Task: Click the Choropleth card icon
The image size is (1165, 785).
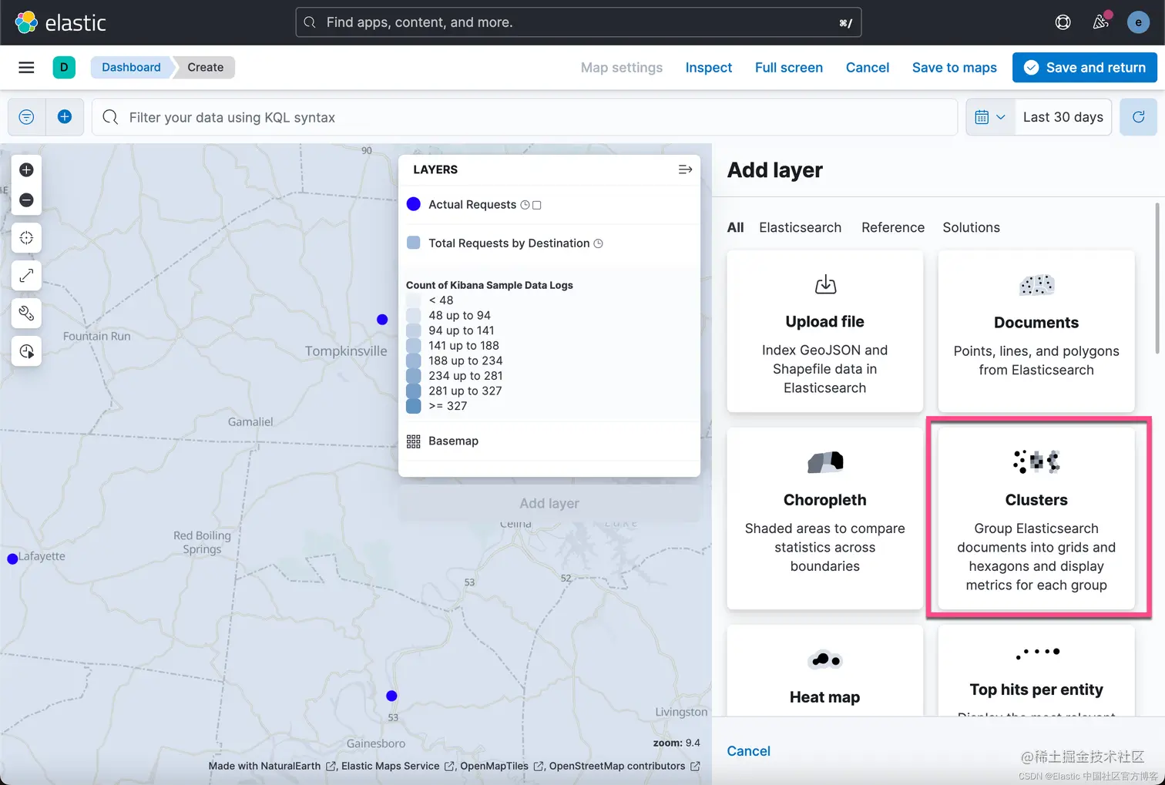Action: point(825,461)
